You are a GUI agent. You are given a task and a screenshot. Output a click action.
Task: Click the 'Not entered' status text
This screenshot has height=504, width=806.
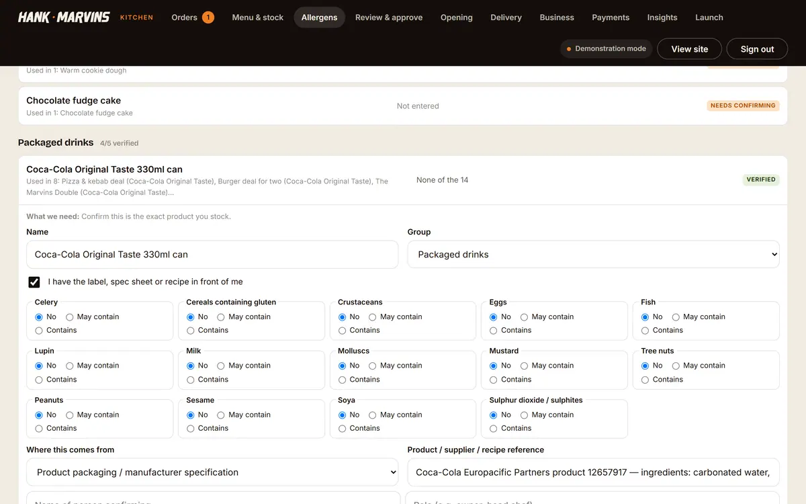[x=418, y=106]
